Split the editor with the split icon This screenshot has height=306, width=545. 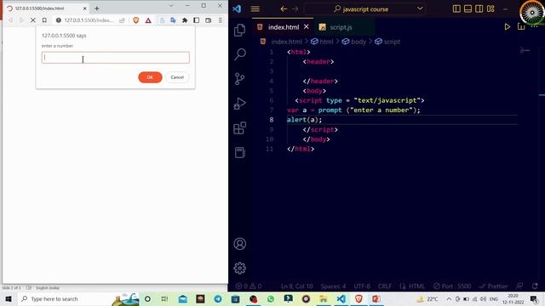coord(521,26)
